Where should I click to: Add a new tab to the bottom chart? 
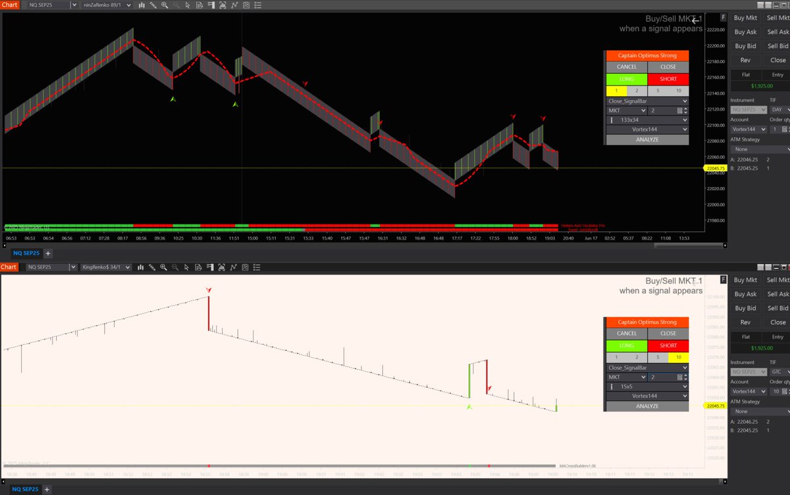(x=48, y=489)
